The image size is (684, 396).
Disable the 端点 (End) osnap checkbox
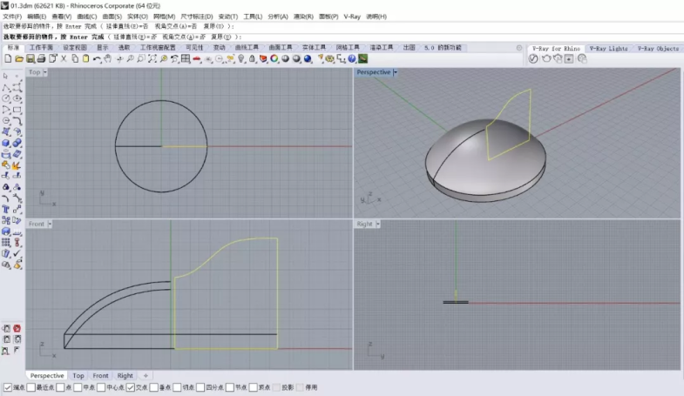[x=9, y=387]
